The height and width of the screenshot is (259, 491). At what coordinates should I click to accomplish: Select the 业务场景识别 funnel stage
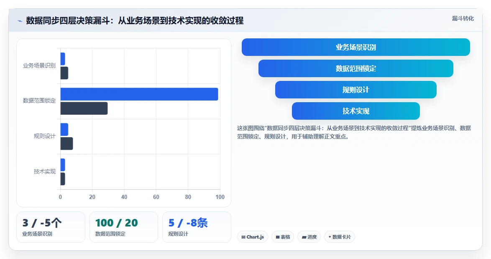tap(356, 47)
